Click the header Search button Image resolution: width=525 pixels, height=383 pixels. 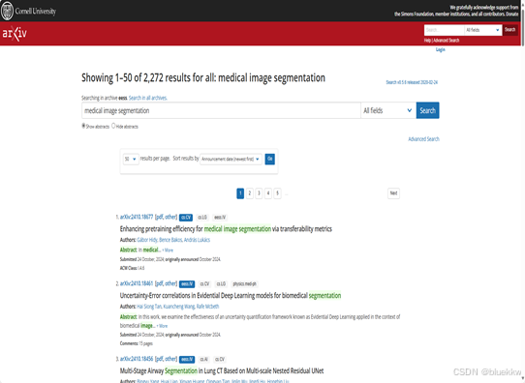[x=510, y=30]
